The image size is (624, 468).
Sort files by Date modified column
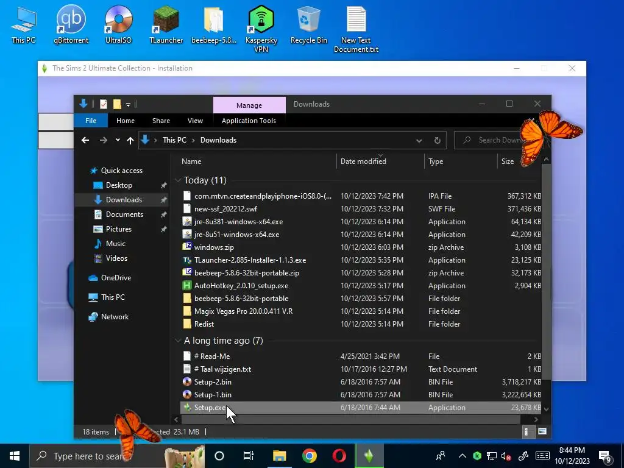[380, 161]
